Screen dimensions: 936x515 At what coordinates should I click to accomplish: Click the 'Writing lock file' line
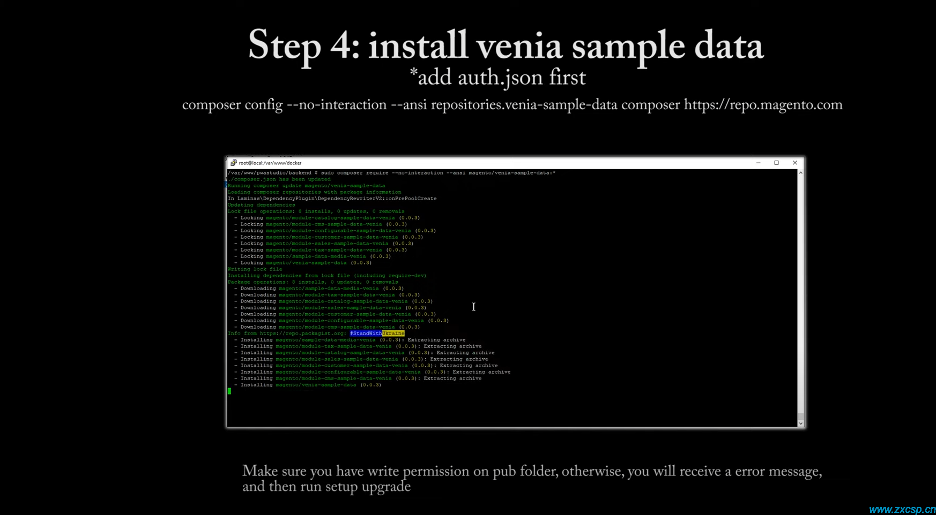pos(255,269)
